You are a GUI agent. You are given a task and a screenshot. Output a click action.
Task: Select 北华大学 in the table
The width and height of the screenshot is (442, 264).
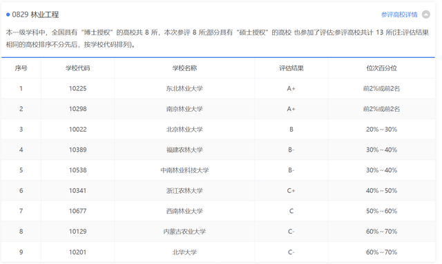[184, 252]
